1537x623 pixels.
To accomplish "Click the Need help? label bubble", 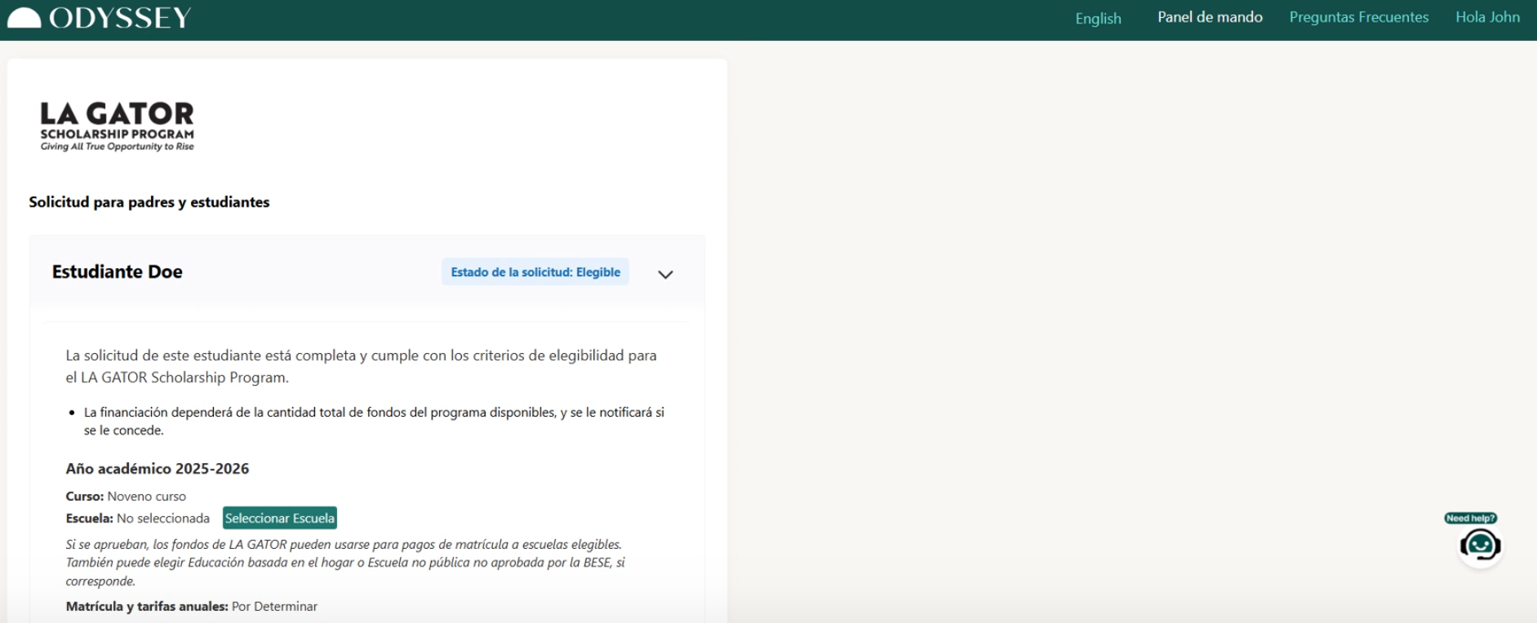I will pos(1470,518).
